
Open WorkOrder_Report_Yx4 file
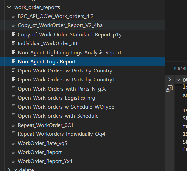click(45, 161)
